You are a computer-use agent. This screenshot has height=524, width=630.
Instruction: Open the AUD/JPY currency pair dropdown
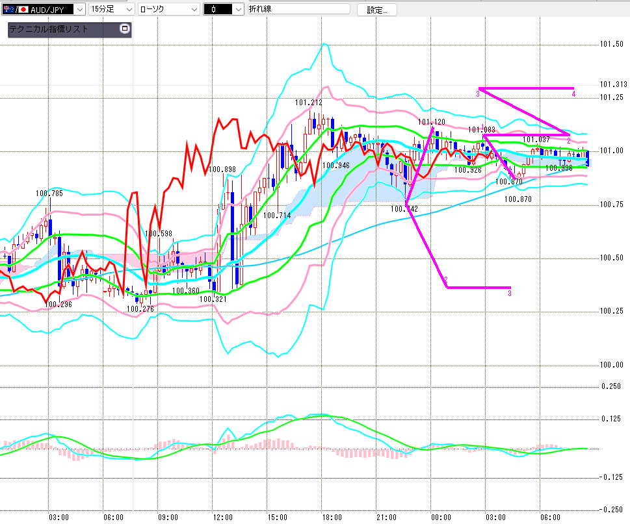pyautogui.click(x=79, y=10)
